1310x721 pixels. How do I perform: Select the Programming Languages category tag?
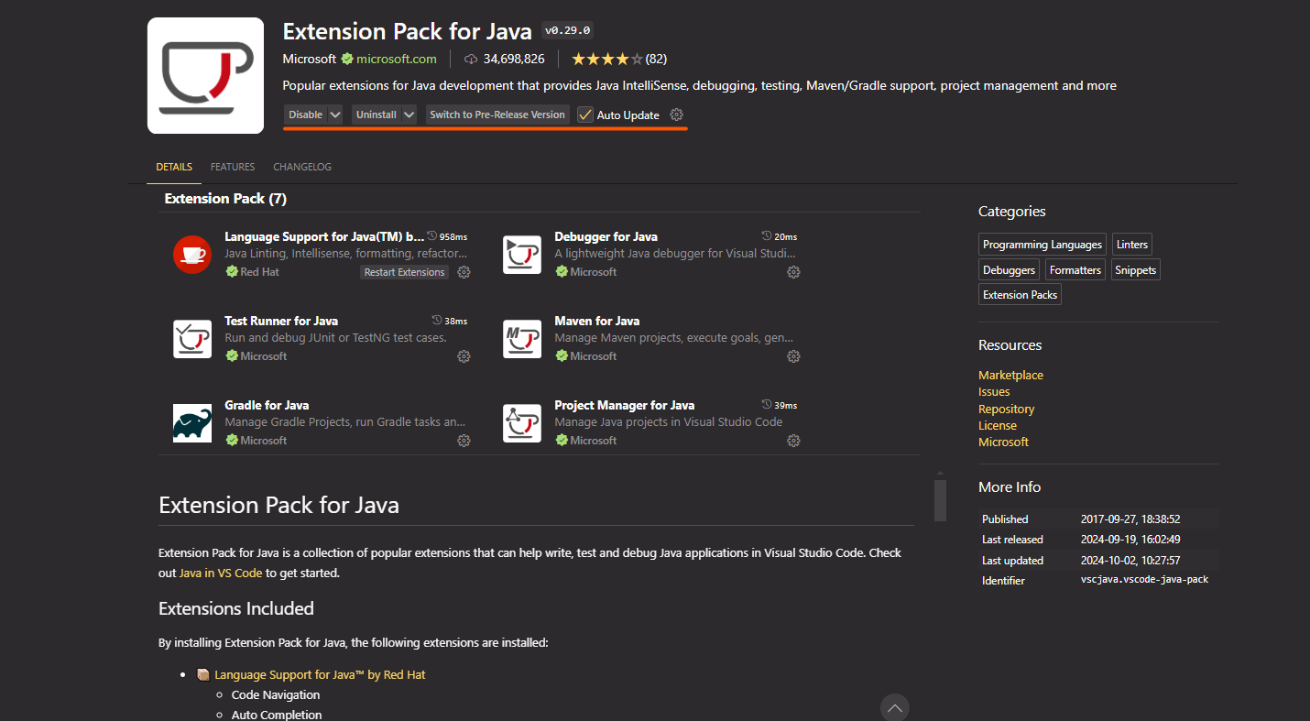[1043, 245]
